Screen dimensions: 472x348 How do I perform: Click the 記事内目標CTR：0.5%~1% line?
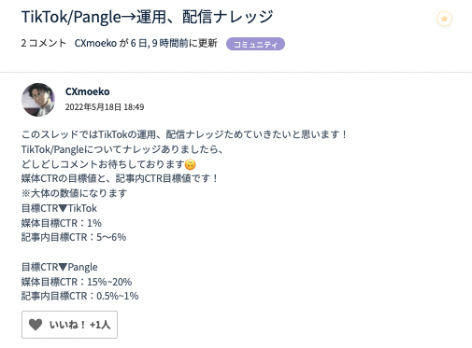click(x=79, y=296)
